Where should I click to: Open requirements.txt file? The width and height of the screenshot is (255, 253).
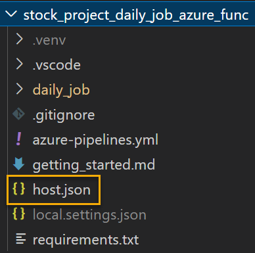[x=85, y=240]
